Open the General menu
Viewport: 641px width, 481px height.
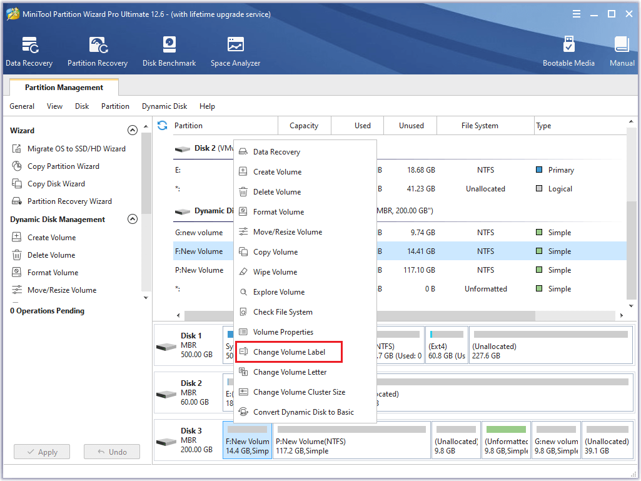tap(22, 106)
